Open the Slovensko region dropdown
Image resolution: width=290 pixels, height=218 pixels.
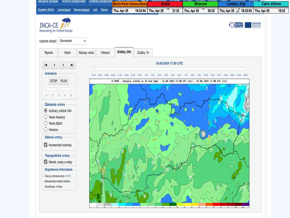[72, 41]
